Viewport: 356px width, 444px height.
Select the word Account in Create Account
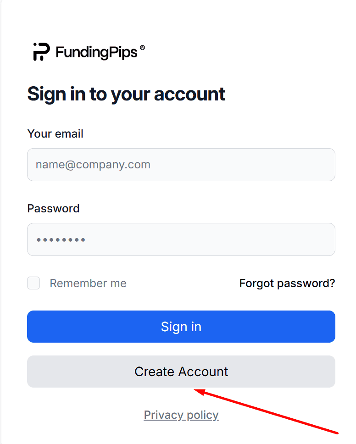coord(203,372)
